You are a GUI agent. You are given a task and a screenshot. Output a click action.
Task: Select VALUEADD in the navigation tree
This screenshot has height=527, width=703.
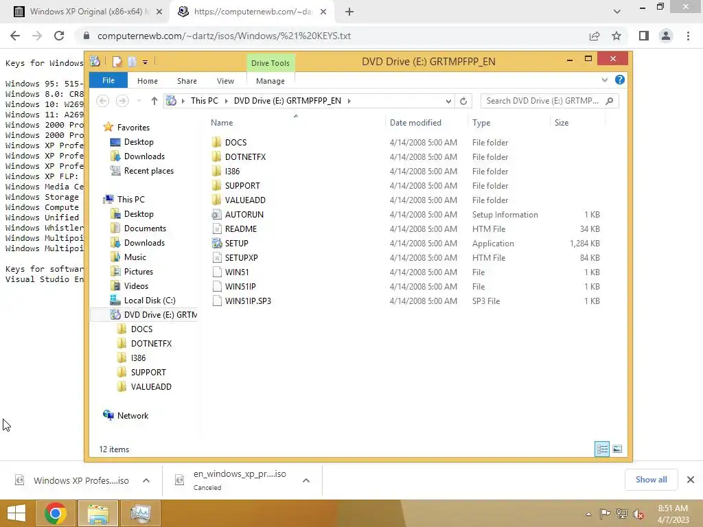[x=151, y=387]
